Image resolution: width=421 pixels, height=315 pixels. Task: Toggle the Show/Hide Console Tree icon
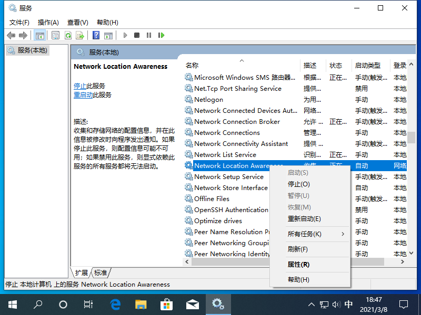(39, 35)
